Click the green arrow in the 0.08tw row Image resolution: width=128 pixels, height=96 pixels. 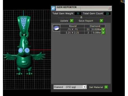103,33
